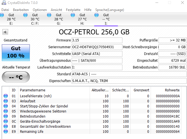187x139 pixels.
Task: Select drive E: status orb
Action: [2, 15]
